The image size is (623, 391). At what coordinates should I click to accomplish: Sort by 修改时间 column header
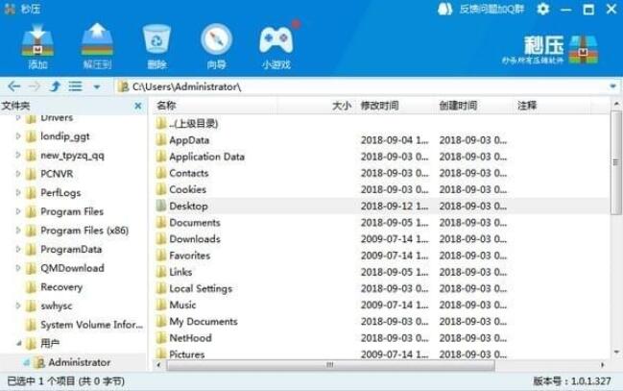click(x=395, y=106)
